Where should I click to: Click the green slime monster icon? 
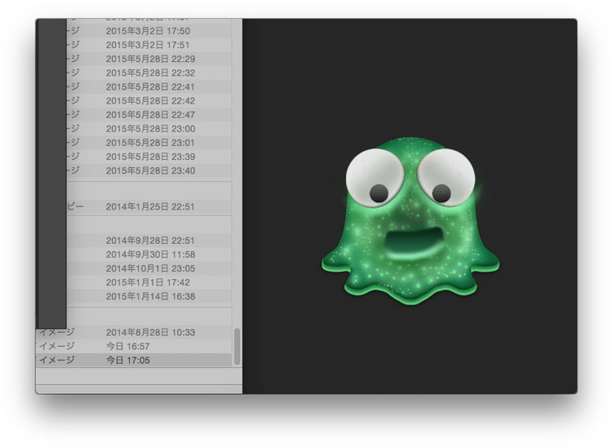click(x=410, y=221)
